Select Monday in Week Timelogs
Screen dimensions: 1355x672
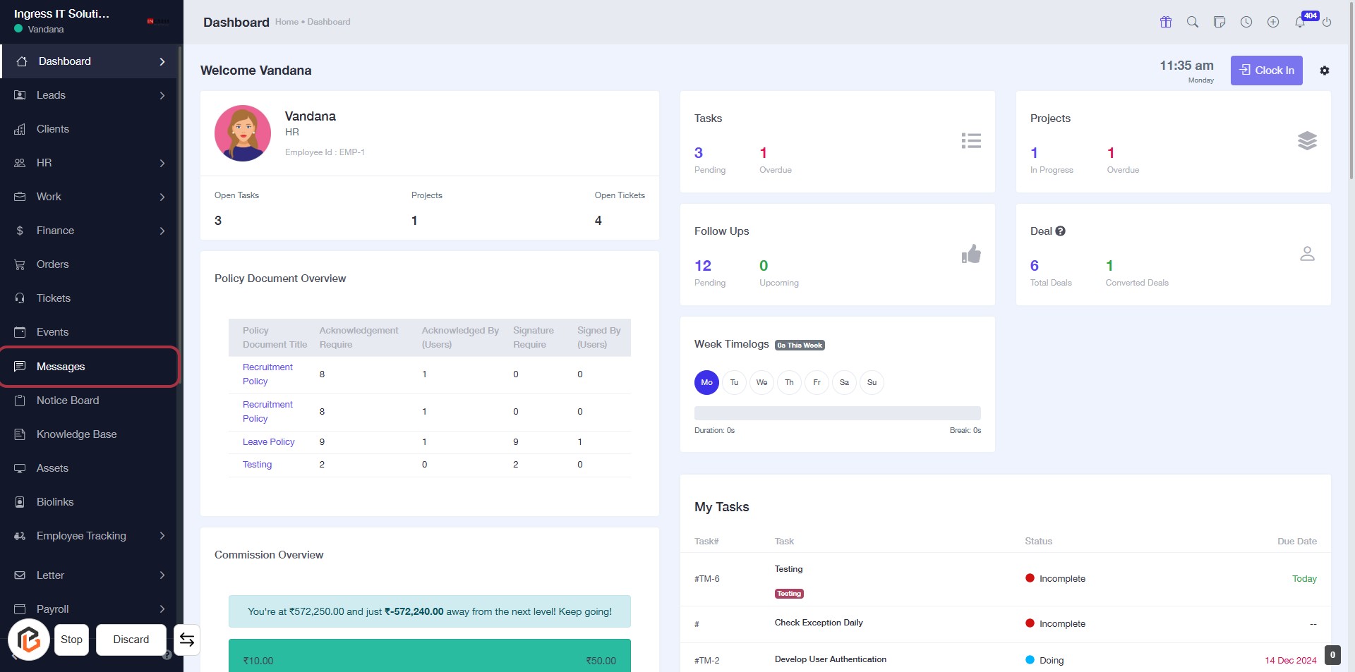pos(706,382)
